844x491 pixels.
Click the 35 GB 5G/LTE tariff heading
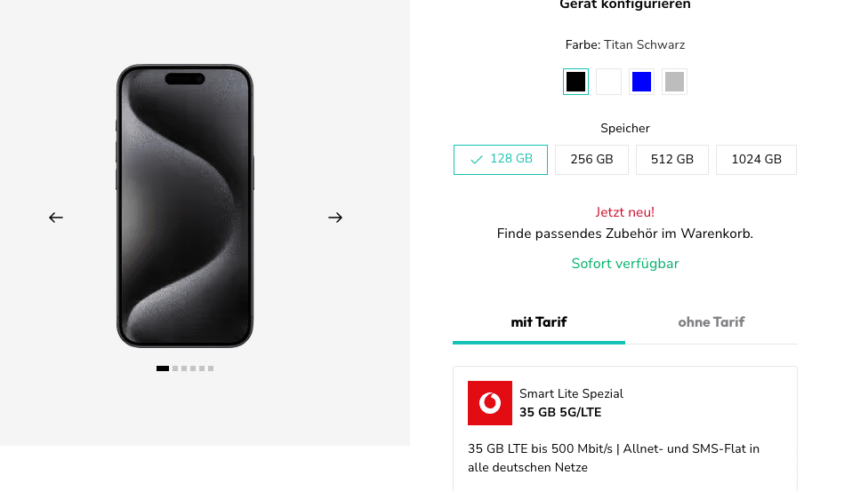pyautogui.click(x=560, y=413)
